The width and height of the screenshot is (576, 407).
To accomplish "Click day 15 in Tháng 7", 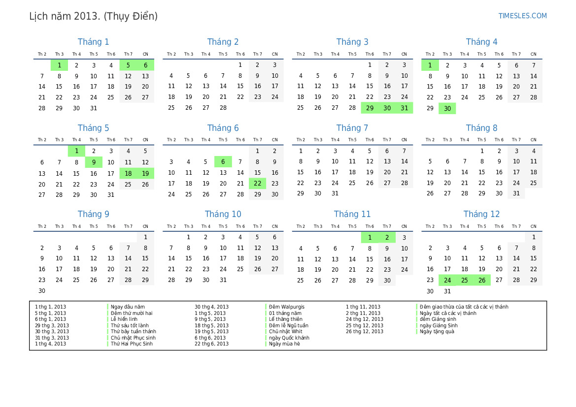I will tap(301, 172).
